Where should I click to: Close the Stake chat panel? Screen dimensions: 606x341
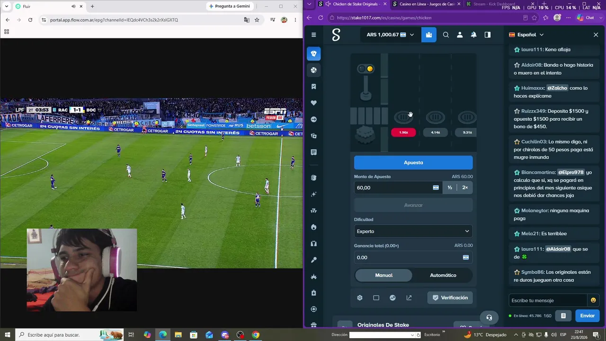click(596, 35)
